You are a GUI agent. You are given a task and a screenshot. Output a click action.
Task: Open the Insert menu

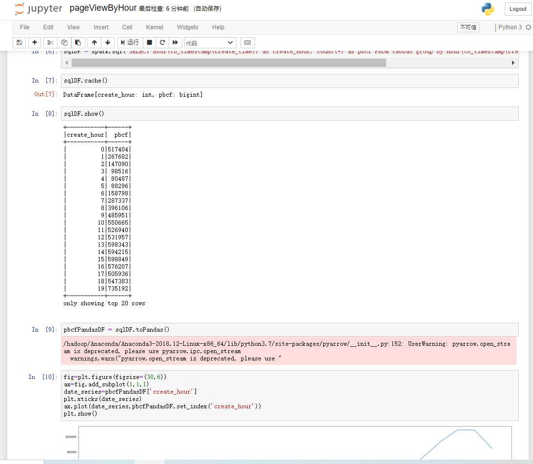[101, 27]
